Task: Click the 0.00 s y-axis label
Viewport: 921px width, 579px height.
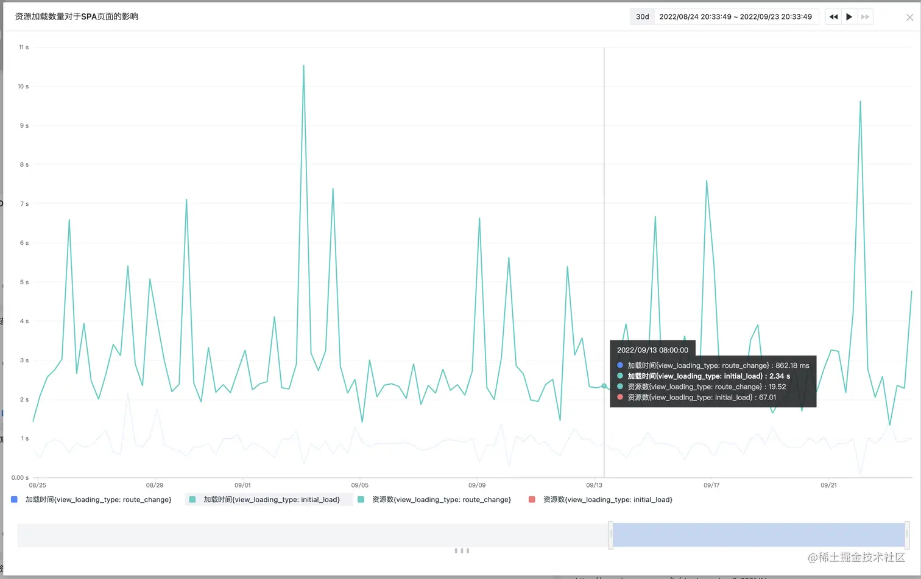Action: coord(20,478)
